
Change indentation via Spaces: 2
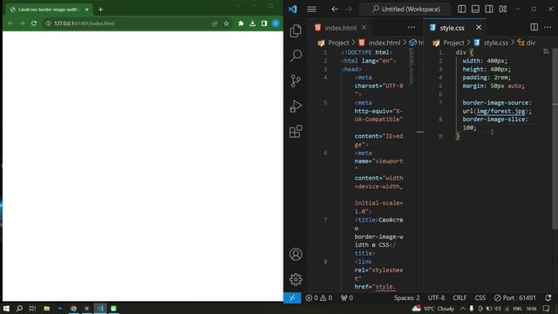[407, 297]
